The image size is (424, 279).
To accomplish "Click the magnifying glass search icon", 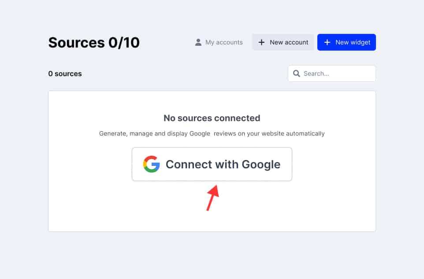I will pyautogui.click(x=296, y=73).
